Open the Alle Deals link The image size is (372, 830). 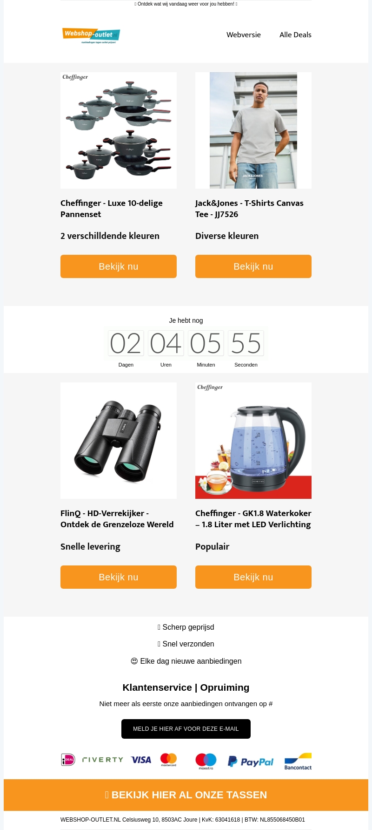coord(295,35)
